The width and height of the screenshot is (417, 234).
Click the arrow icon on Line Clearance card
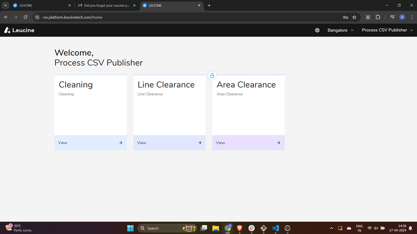pos(200,143)
